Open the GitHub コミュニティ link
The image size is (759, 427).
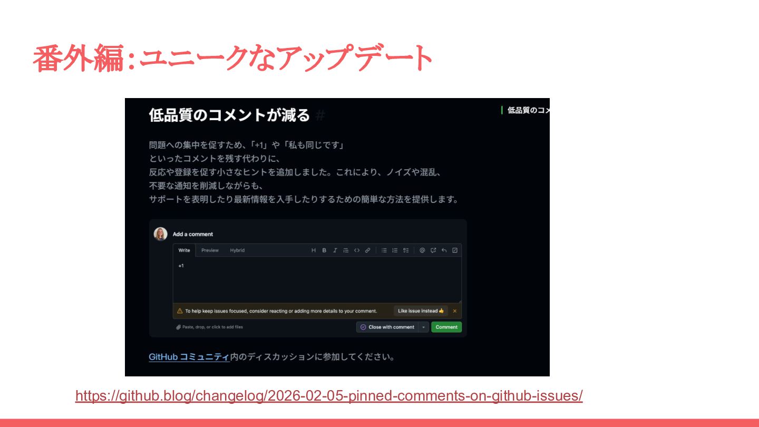(189, 357)
